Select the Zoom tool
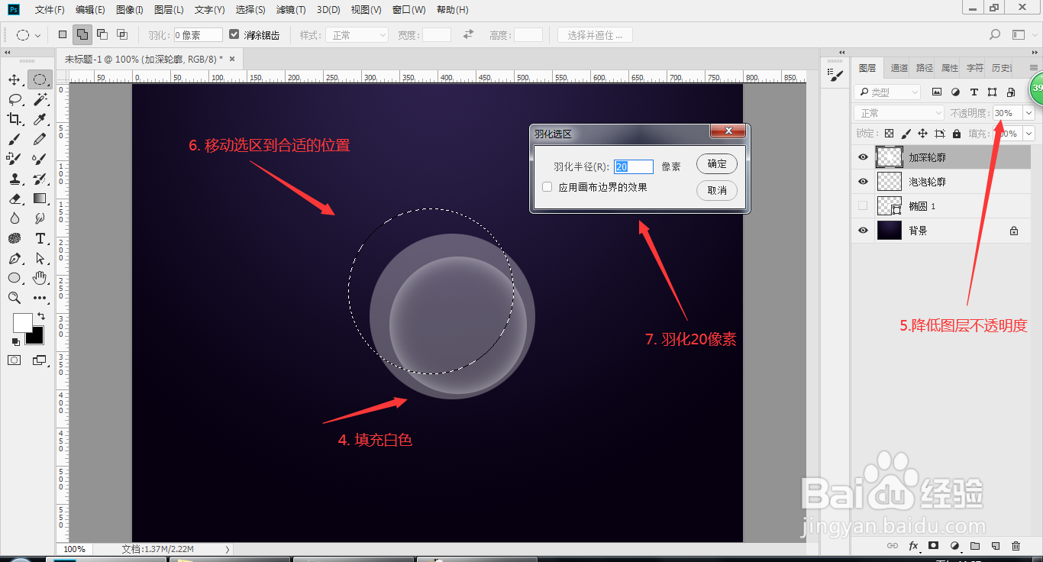The height and width of the screenshot is (562, 1043). (x=15, y=298)
